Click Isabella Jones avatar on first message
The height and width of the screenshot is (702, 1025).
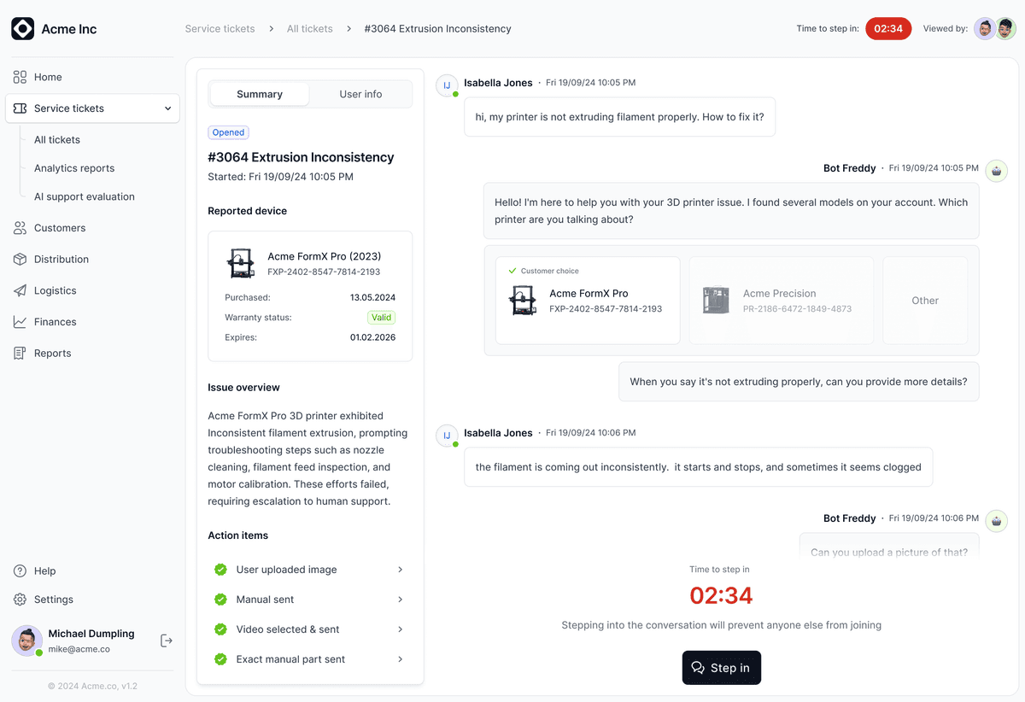(x=447, y=85)
